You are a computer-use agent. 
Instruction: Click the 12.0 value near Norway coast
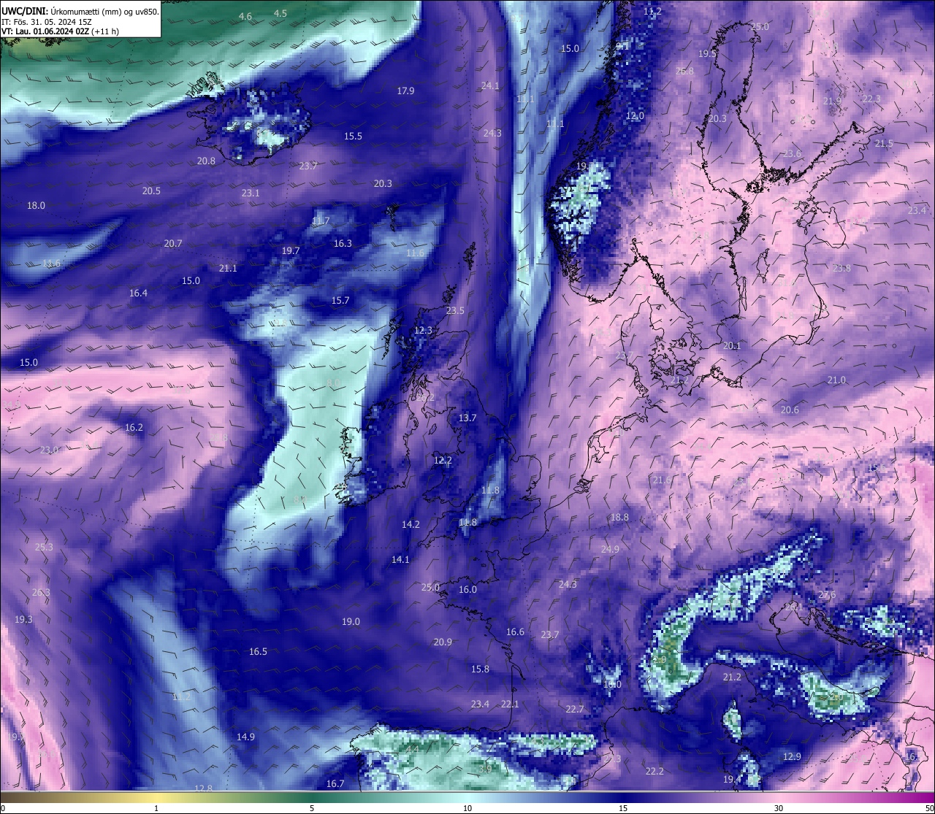pyautogui.click(x=635, y=116)
